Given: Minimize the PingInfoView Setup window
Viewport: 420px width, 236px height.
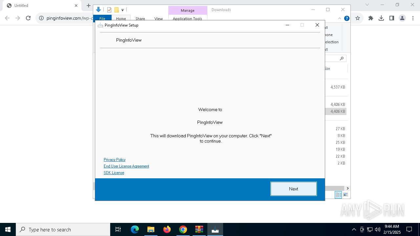Looking at the screenshot, I should coord(287,25).
